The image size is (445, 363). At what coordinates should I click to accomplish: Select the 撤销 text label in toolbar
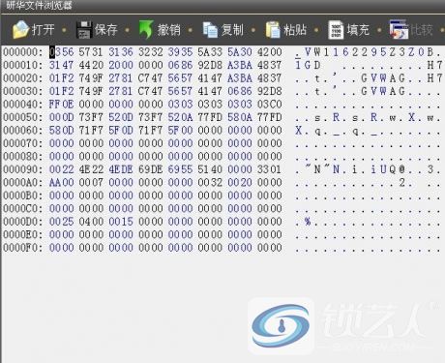(168, 30)
